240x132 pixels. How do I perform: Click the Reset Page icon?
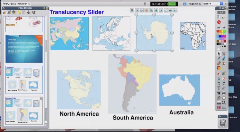224,78
